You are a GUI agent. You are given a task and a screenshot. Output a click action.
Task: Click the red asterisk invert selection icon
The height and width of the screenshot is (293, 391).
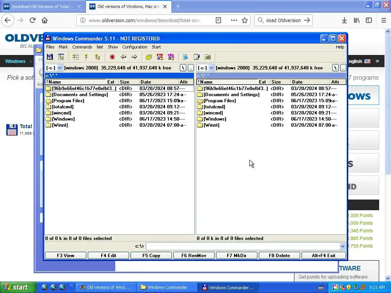pos(112,57)
